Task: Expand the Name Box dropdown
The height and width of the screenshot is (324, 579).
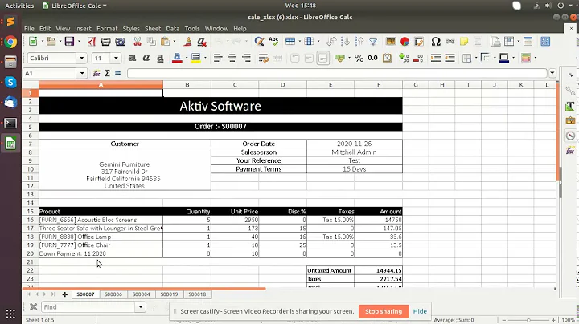Action: point(82,73)
